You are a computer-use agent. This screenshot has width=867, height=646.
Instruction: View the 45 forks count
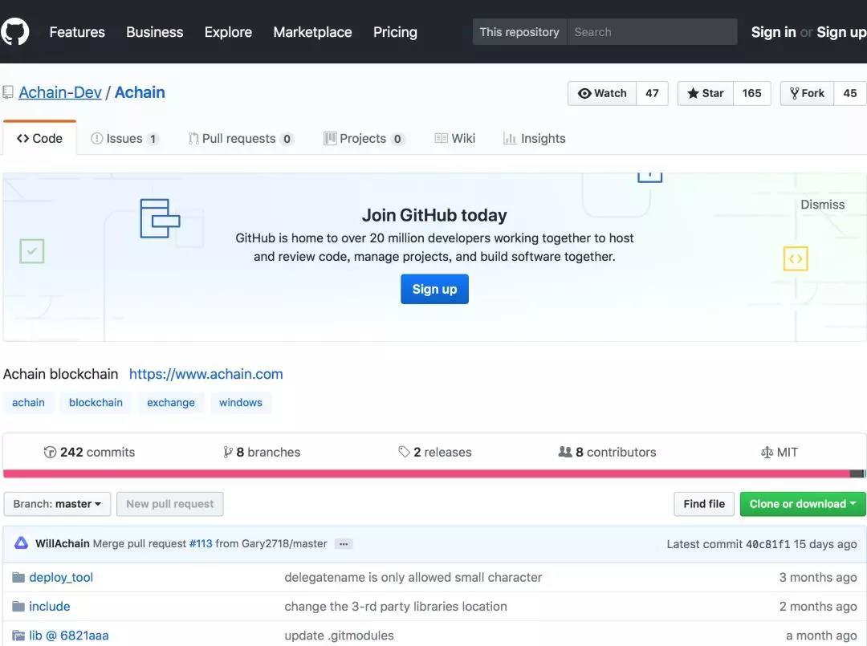click(850, 93)
